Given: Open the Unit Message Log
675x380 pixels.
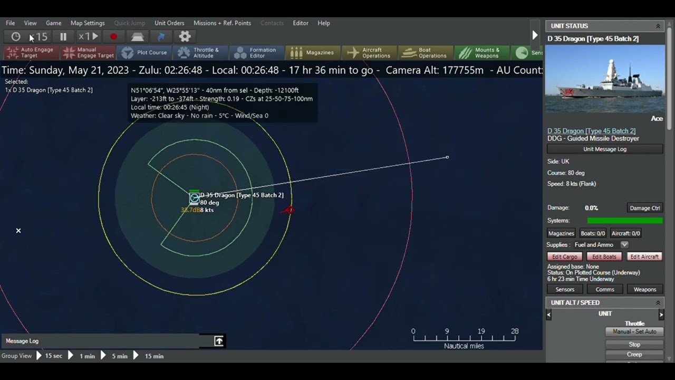Looking at the screenshot, I should 605,149.
